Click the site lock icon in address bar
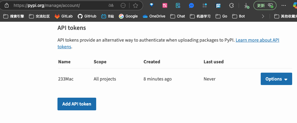The height and width of the screenshot is (123, 297). (x=7, y=5)
